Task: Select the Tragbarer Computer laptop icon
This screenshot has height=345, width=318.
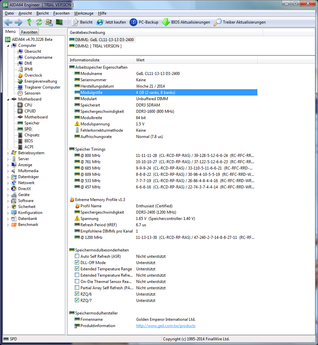Action: point(20,87)
